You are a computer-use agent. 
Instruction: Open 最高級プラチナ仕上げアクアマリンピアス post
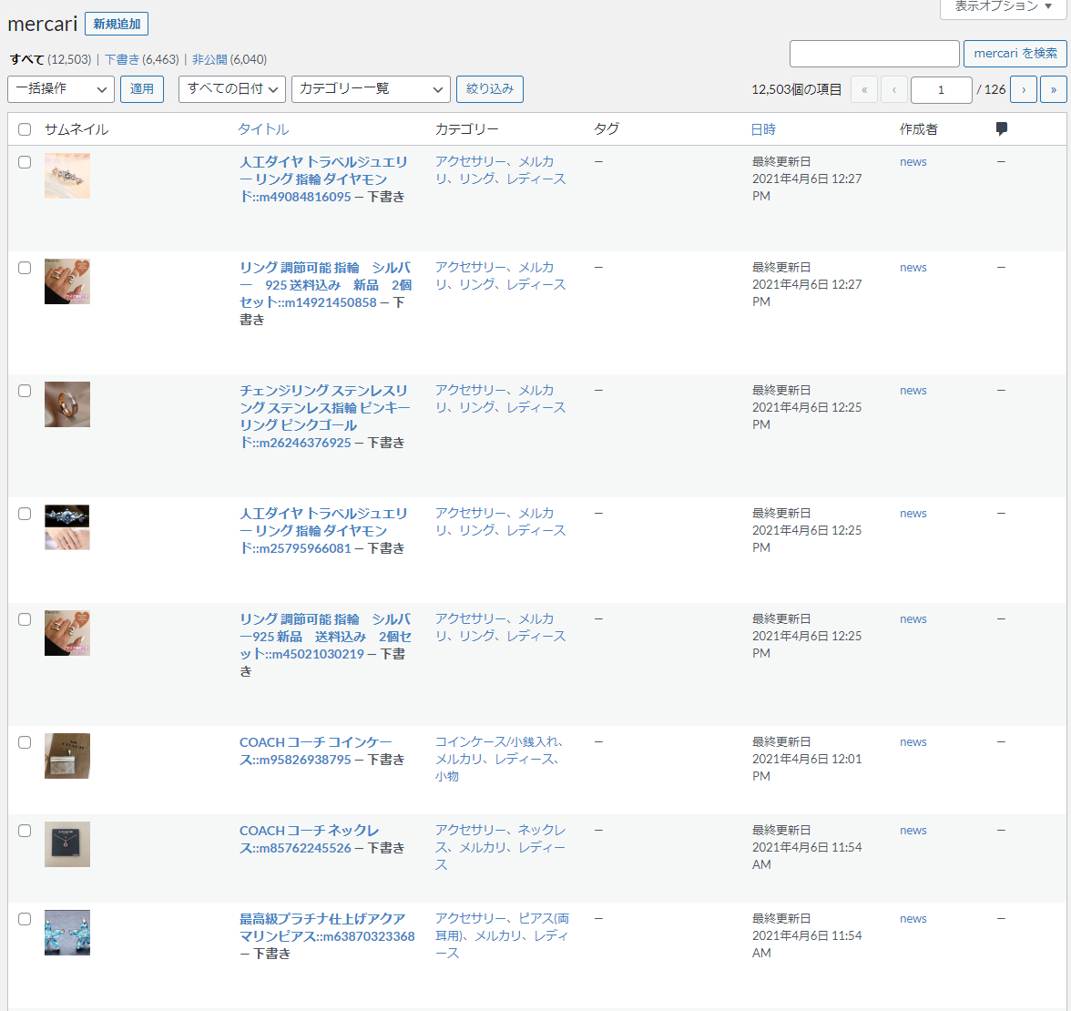pos(326,927)
